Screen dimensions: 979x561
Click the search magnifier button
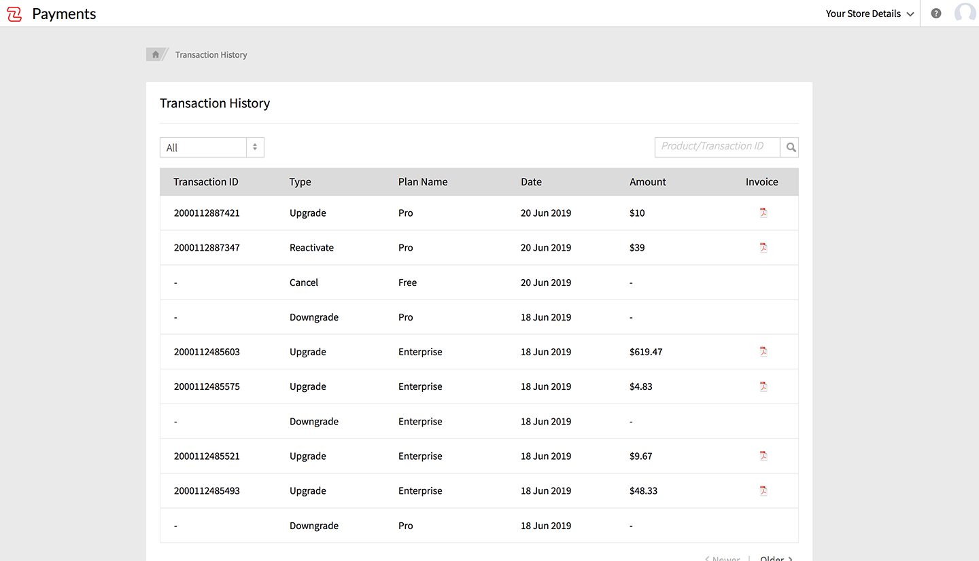tap(790, 147)
